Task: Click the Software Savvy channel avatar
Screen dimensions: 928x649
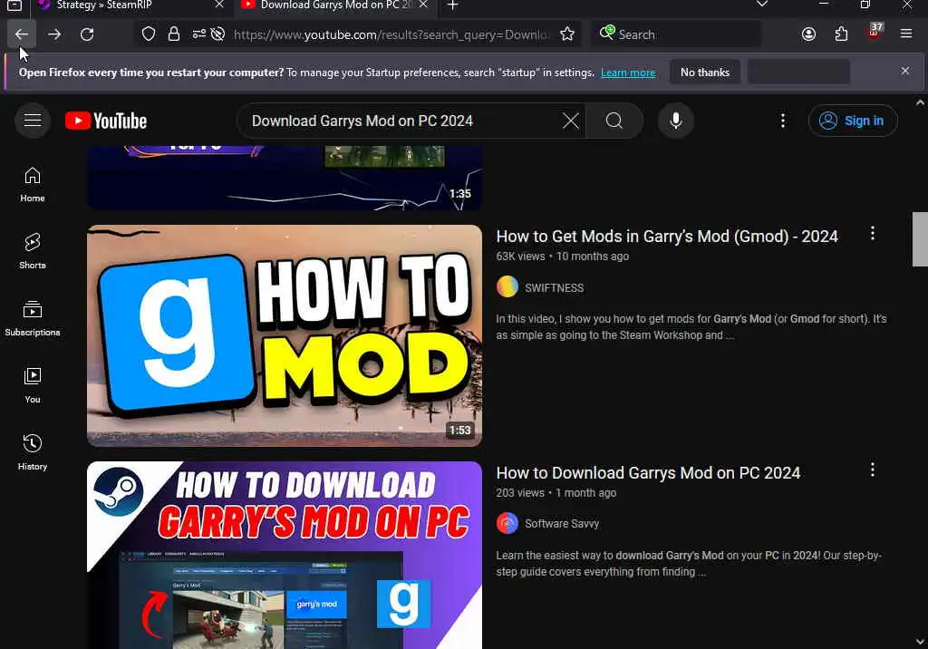Action: [x=507, y=524]
